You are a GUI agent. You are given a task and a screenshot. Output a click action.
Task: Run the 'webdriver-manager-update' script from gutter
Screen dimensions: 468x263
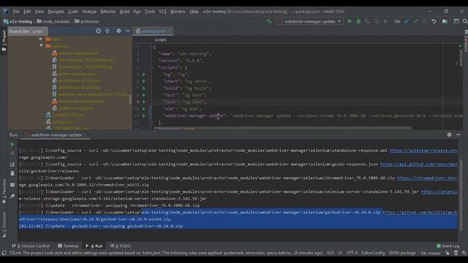[144, 115]
